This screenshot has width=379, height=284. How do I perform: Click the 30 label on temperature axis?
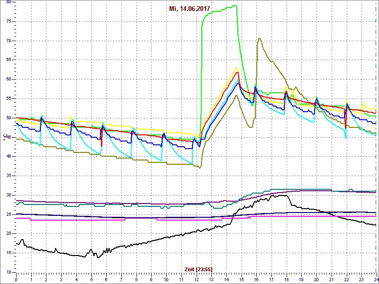(8, 195)
